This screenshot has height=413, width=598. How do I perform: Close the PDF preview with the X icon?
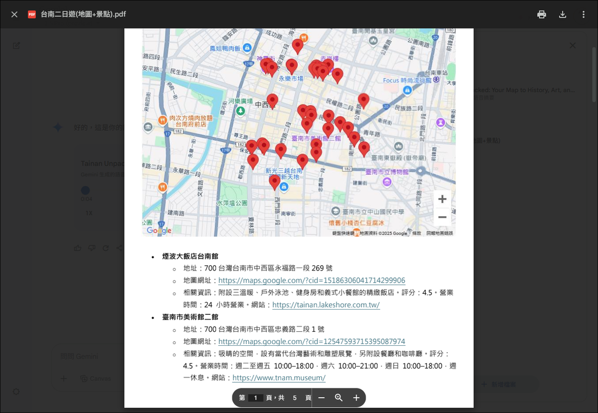14,15
